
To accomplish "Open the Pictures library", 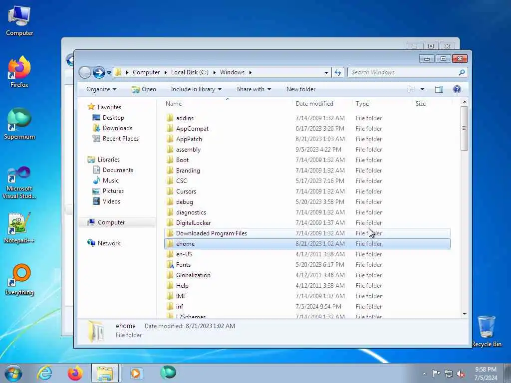I will (113, 191).
